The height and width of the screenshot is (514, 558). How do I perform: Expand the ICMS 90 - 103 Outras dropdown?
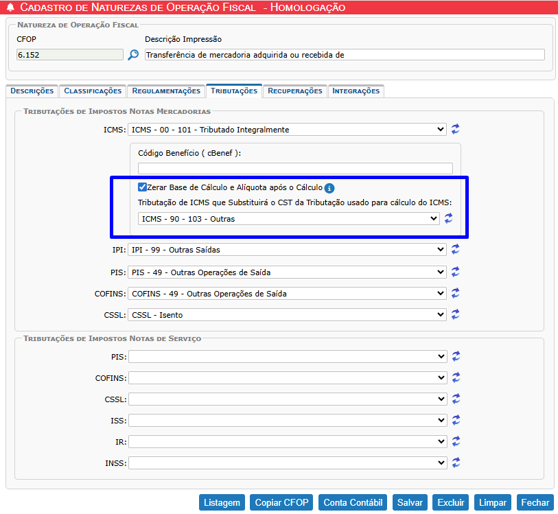click(x=288, y=218)
